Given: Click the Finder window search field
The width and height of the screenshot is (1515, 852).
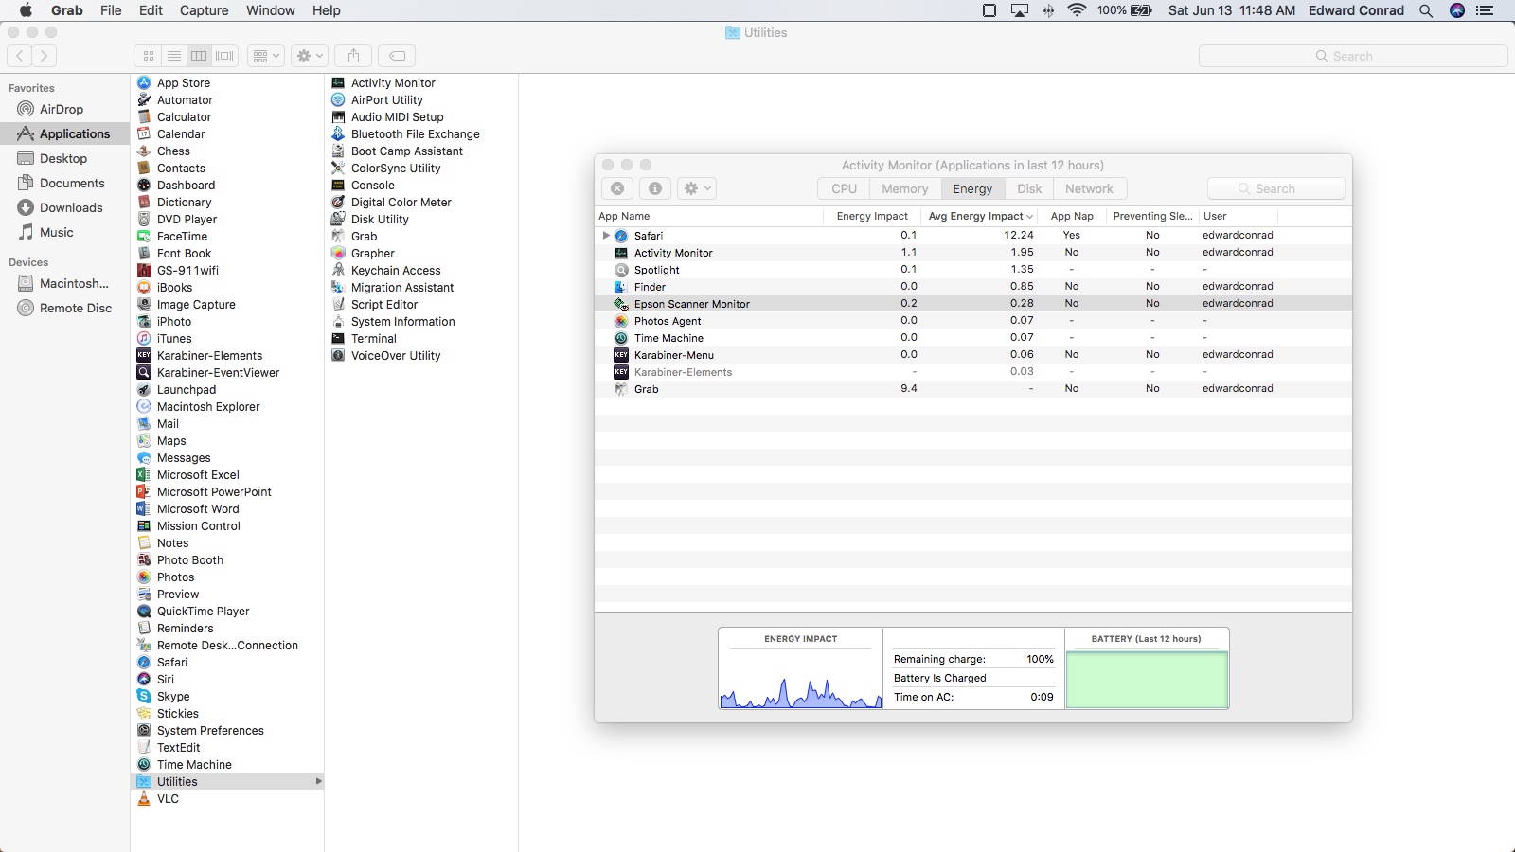Looking at the screenshot, I should (x=1353, y=56).
